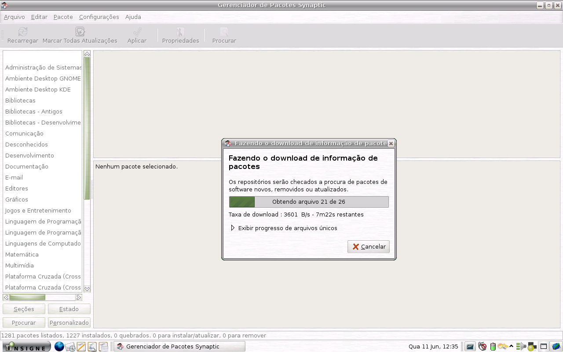Click the Personalizado filter button
The height and width of the screenshot is (352, 563).
(x=69, y=323)
